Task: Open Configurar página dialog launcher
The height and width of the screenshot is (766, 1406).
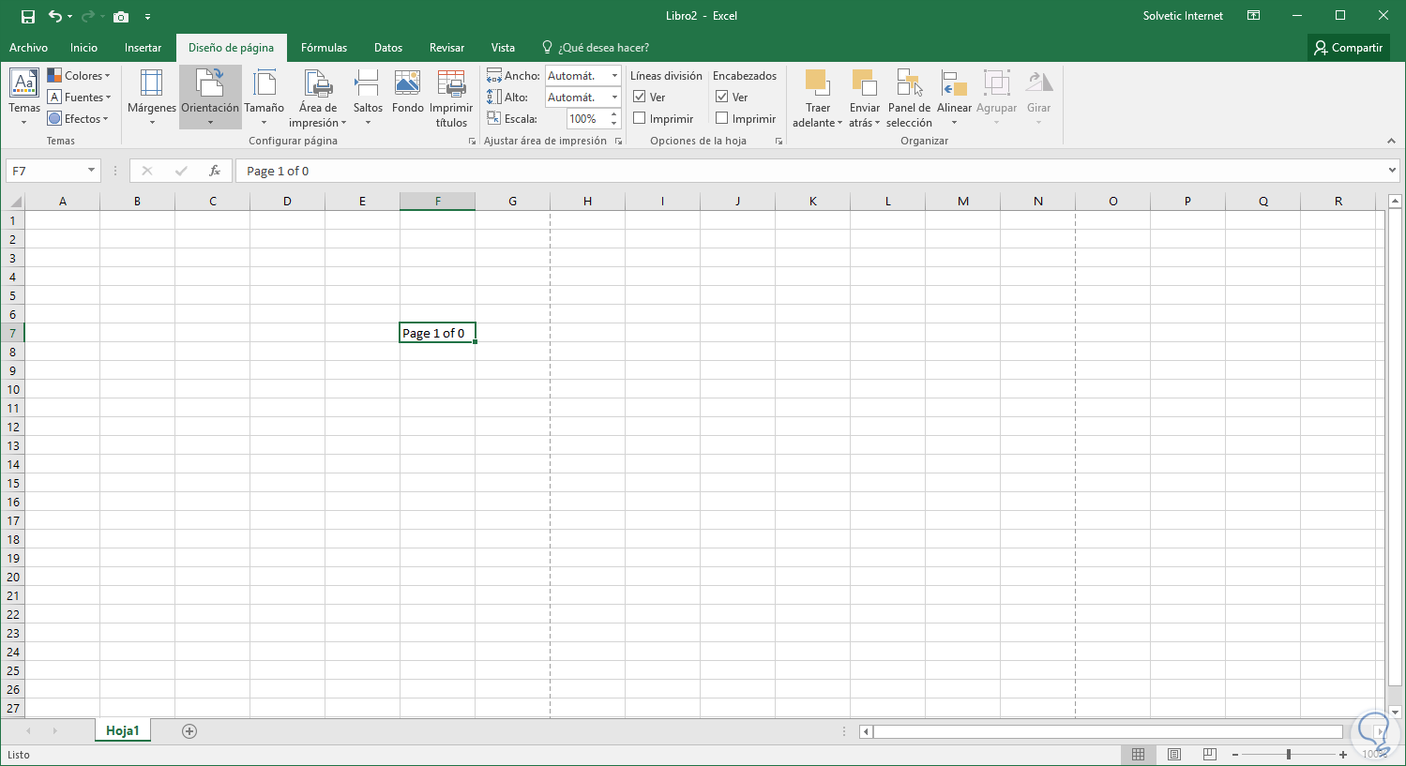Action: pyautogui.click(x=472, y=142)
